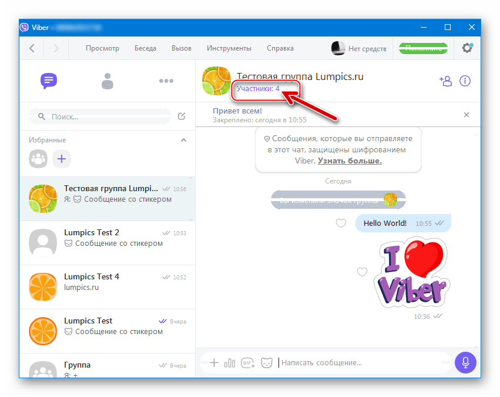Screen dimensions: 500x397
Task: Click the search magnifier icon
Action: 42,116
